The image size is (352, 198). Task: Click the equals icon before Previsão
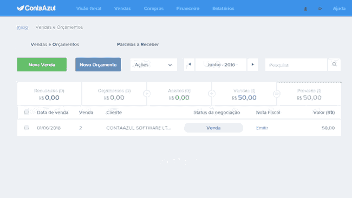tap(277, 94)
